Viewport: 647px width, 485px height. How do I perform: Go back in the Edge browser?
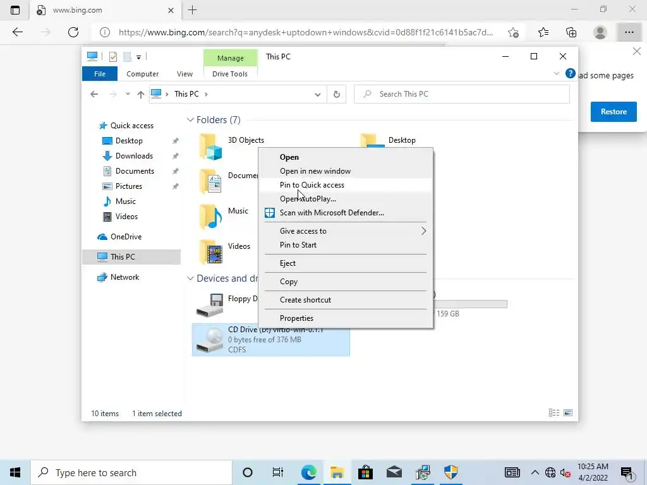[17, 32]
